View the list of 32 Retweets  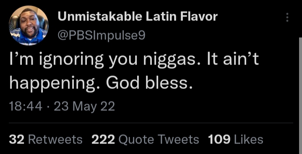pos(46,140)
